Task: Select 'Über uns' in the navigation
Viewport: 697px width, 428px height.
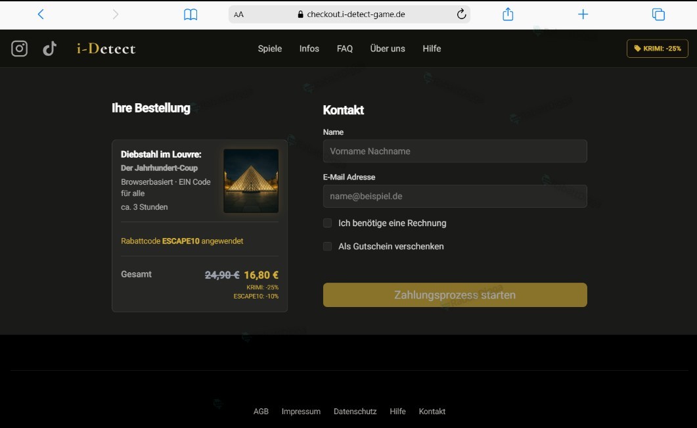Action: pyautogui.click(x=388, y=49)
